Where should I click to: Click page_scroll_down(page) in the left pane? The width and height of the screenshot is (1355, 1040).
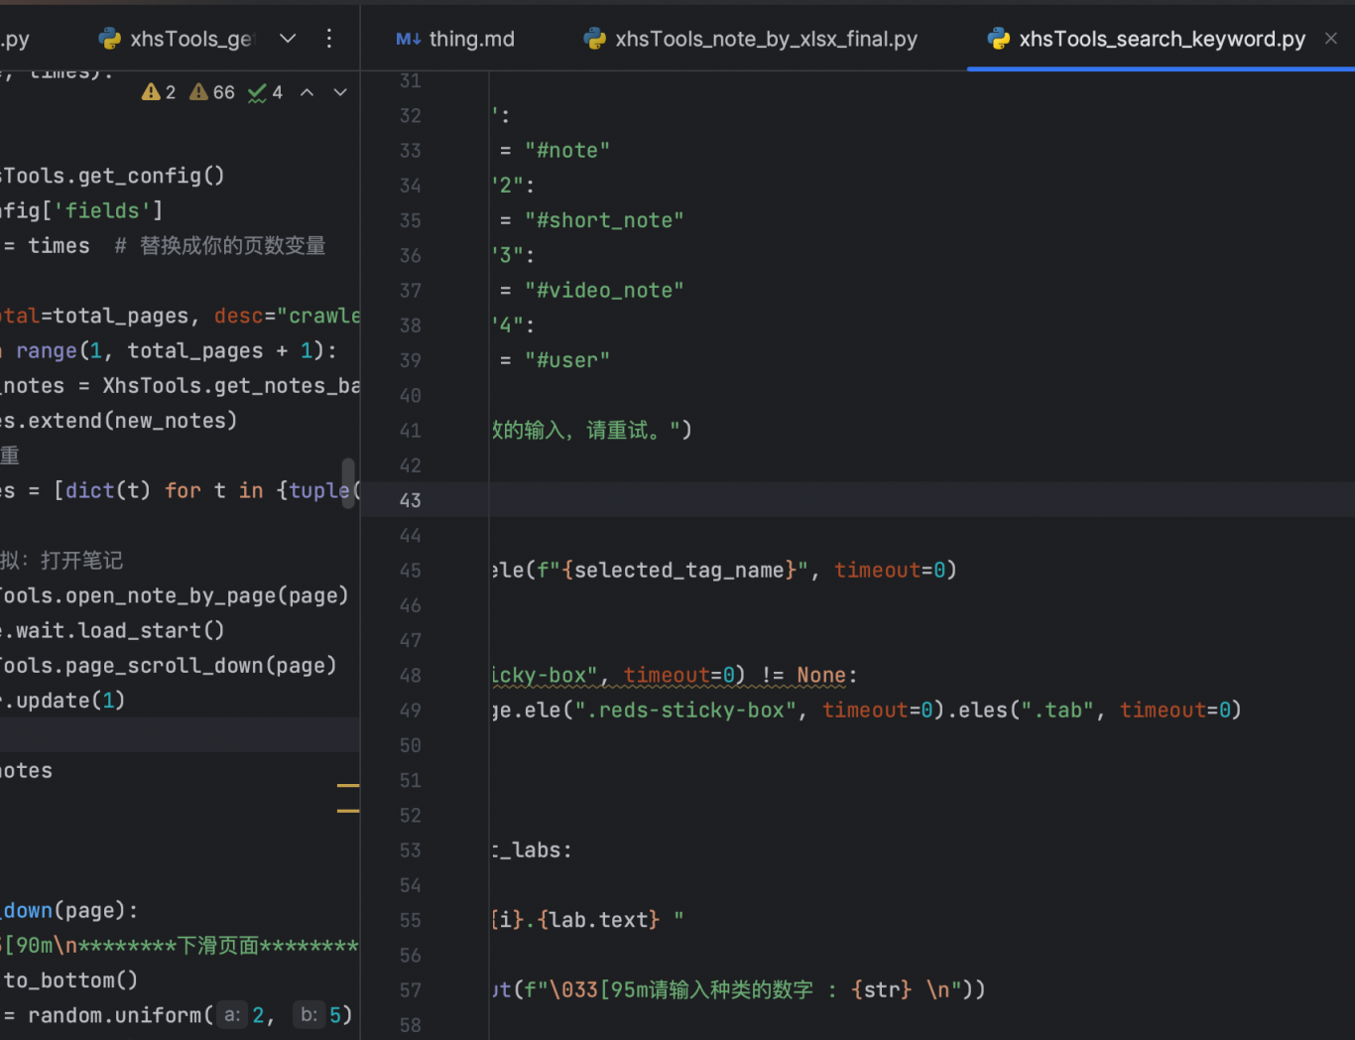pos(200,666)
